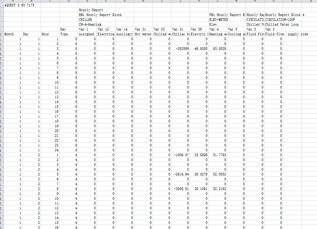Click the Hot water description cell
317x229 pixels.
[x=143, y=34]
